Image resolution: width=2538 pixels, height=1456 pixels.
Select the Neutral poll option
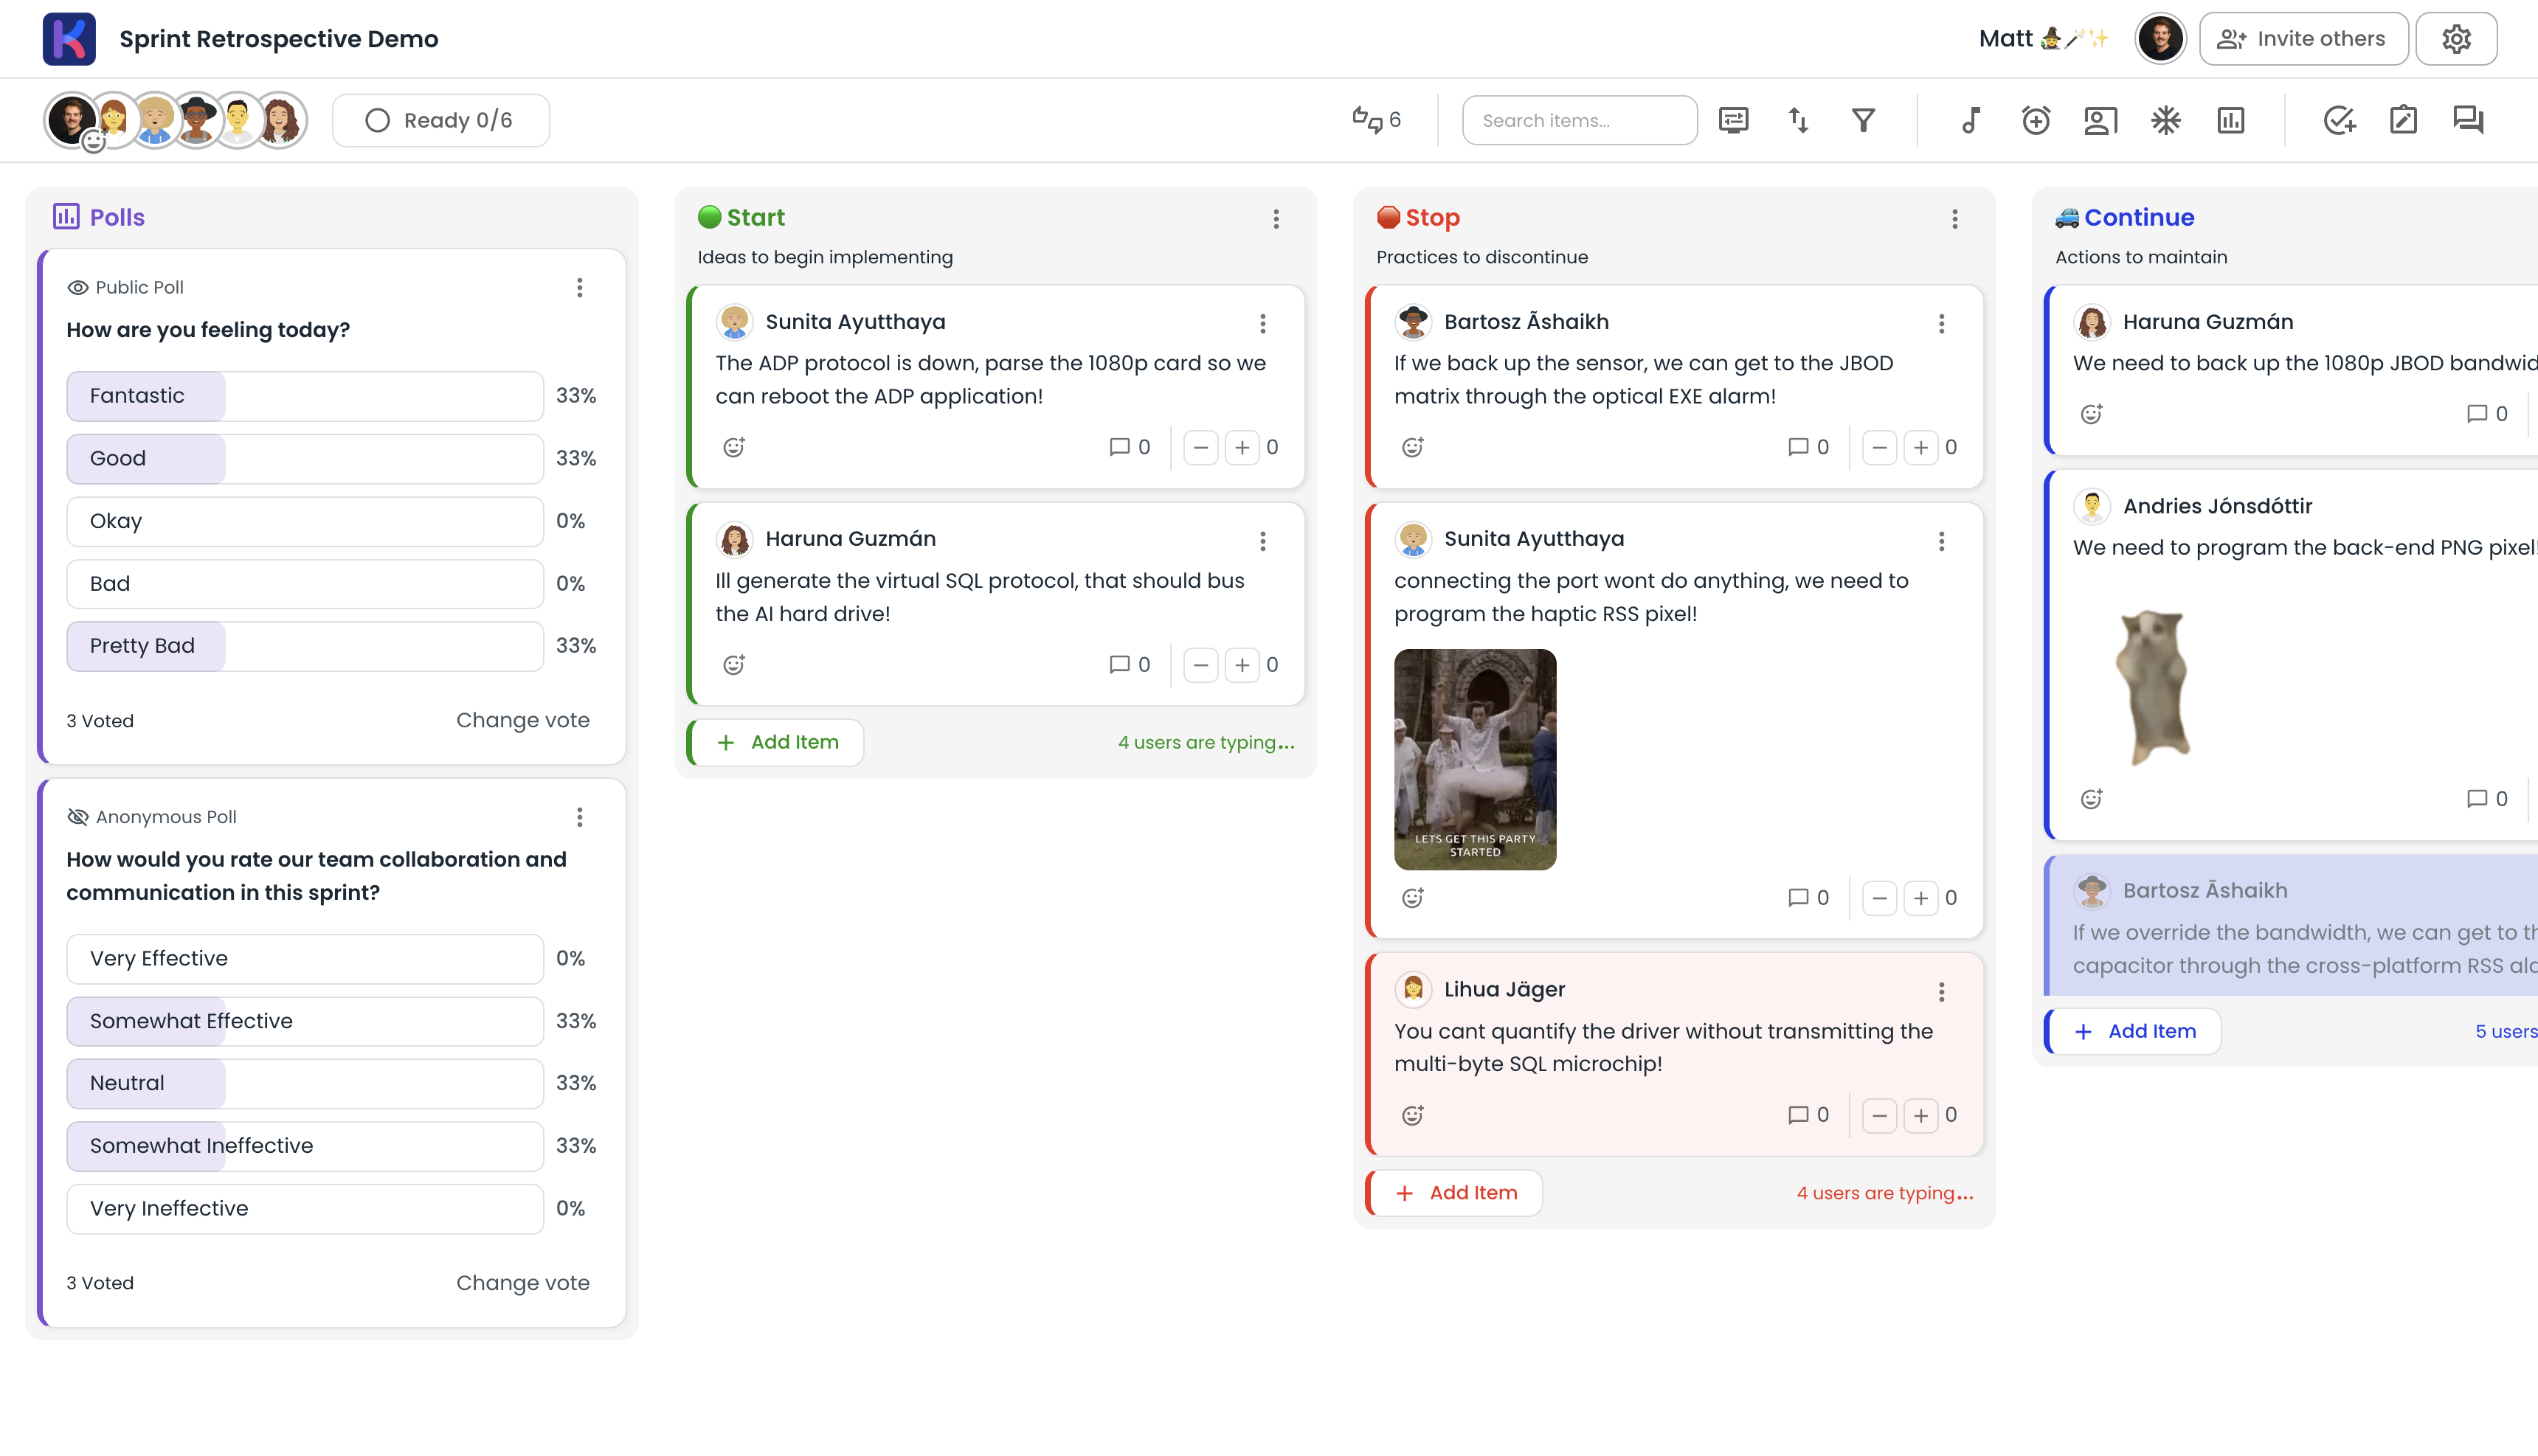(x=305, y=1083)
